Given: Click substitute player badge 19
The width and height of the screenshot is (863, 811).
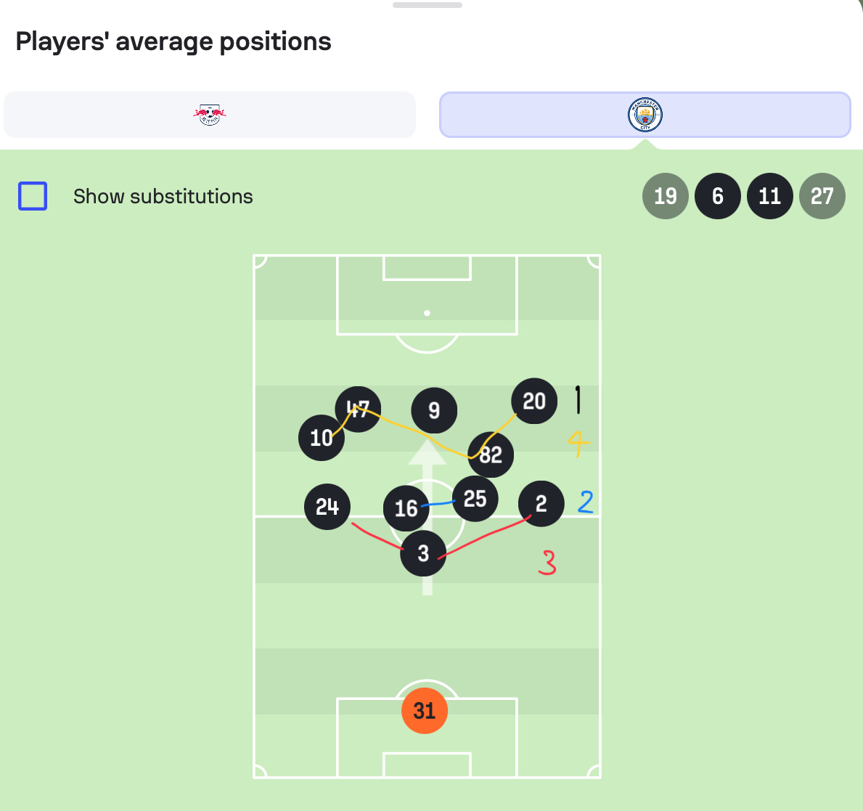Looking at the screenshot, I should coord(666,196).
